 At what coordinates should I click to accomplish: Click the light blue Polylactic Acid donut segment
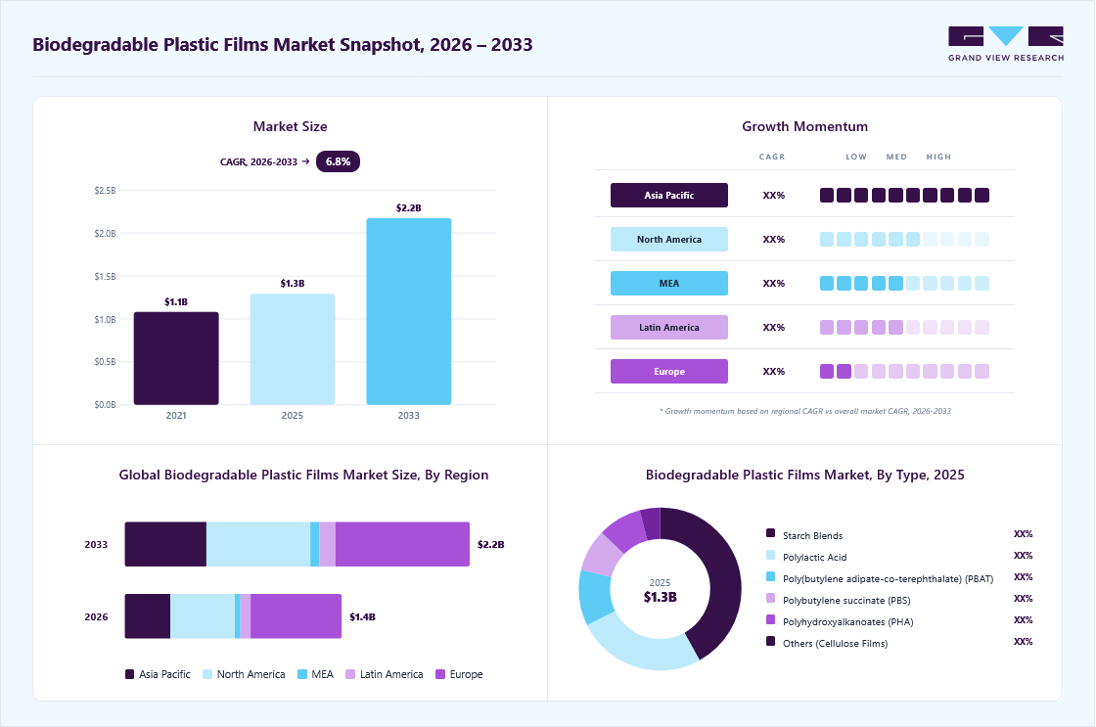643,648
